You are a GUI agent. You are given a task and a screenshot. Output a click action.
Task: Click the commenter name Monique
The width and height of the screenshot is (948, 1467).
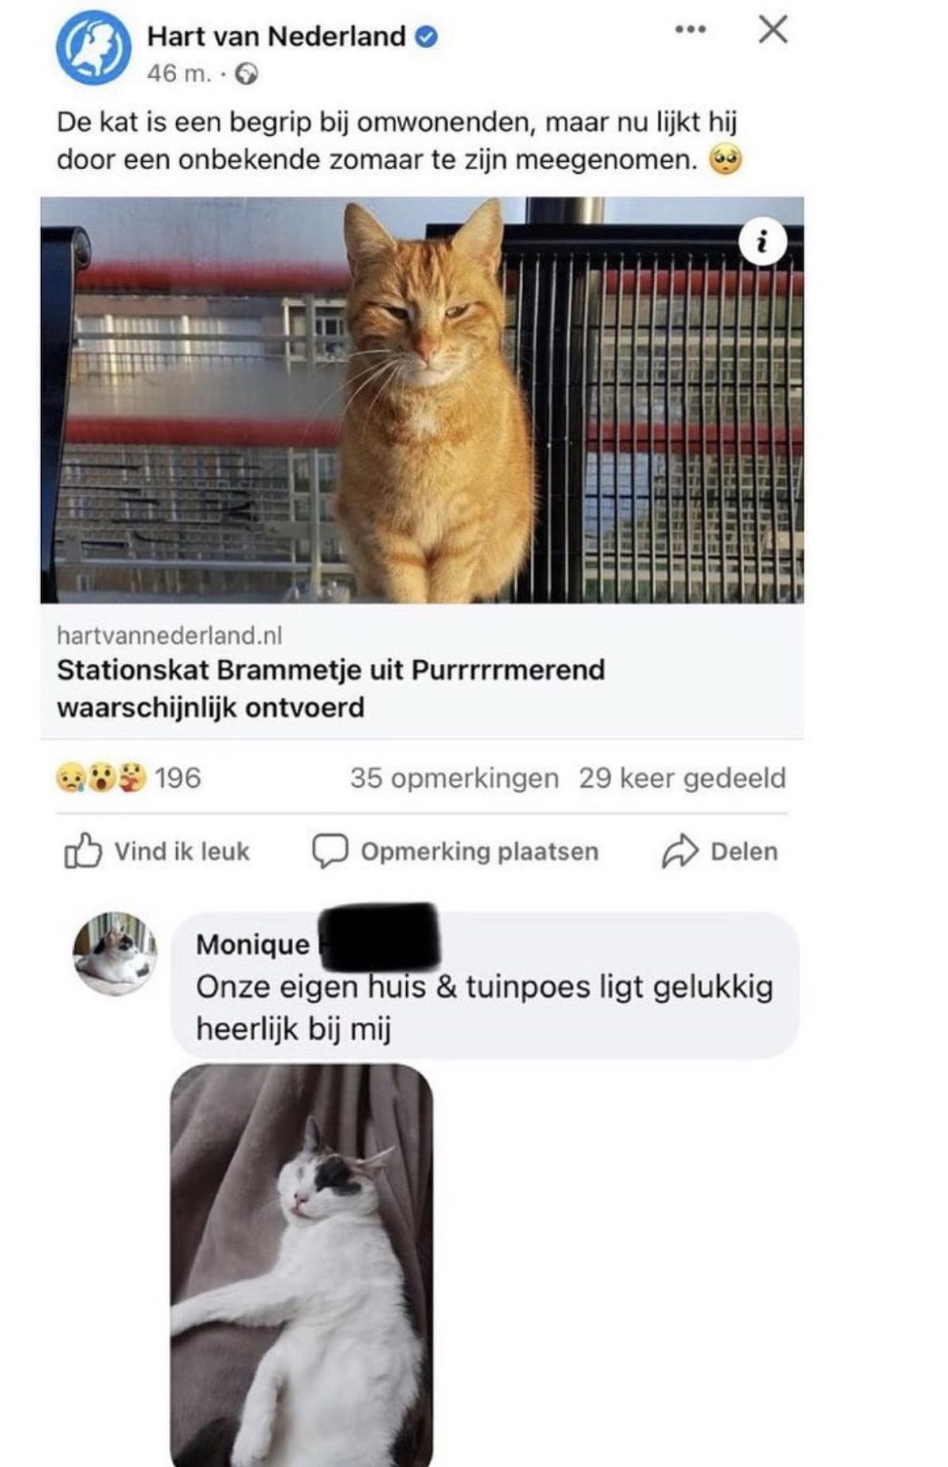[253, 944]
